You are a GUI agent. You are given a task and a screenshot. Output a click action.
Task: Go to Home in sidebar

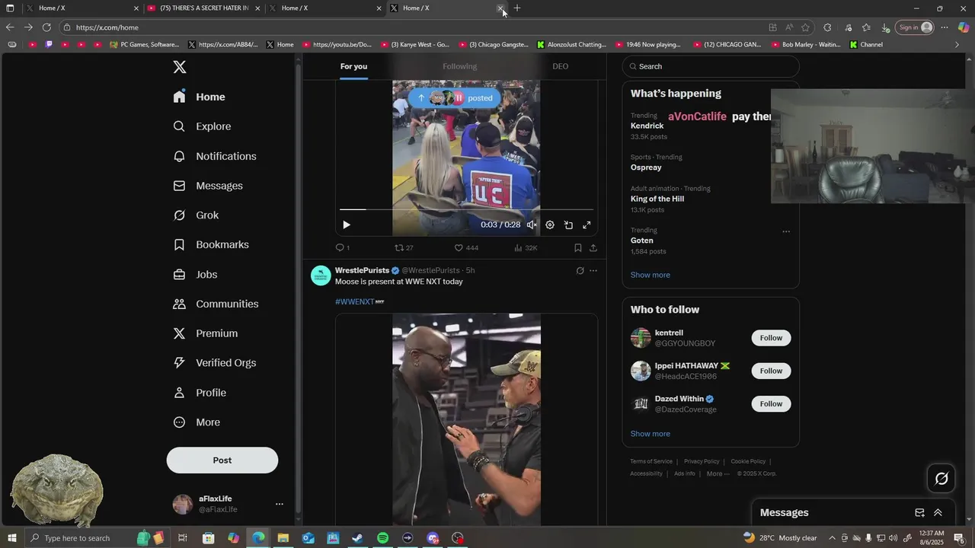[x=199, y=97]
